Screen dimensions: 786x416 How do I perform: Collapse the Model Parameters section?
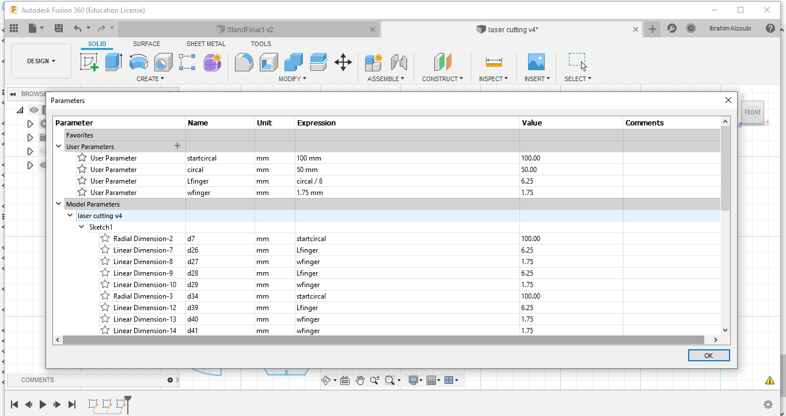(59, 204)
